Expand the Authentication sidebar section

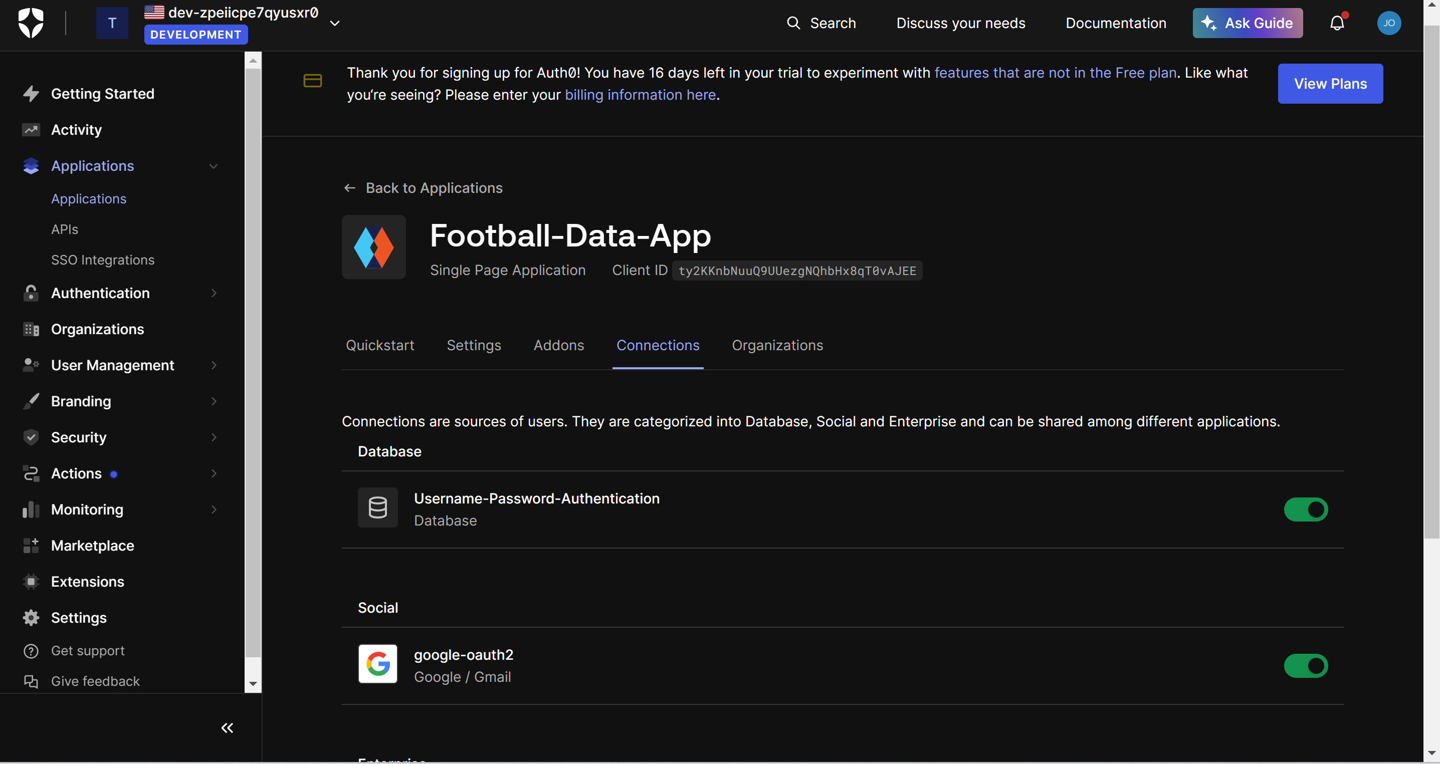pyautogui.click(x=213, y=293)
